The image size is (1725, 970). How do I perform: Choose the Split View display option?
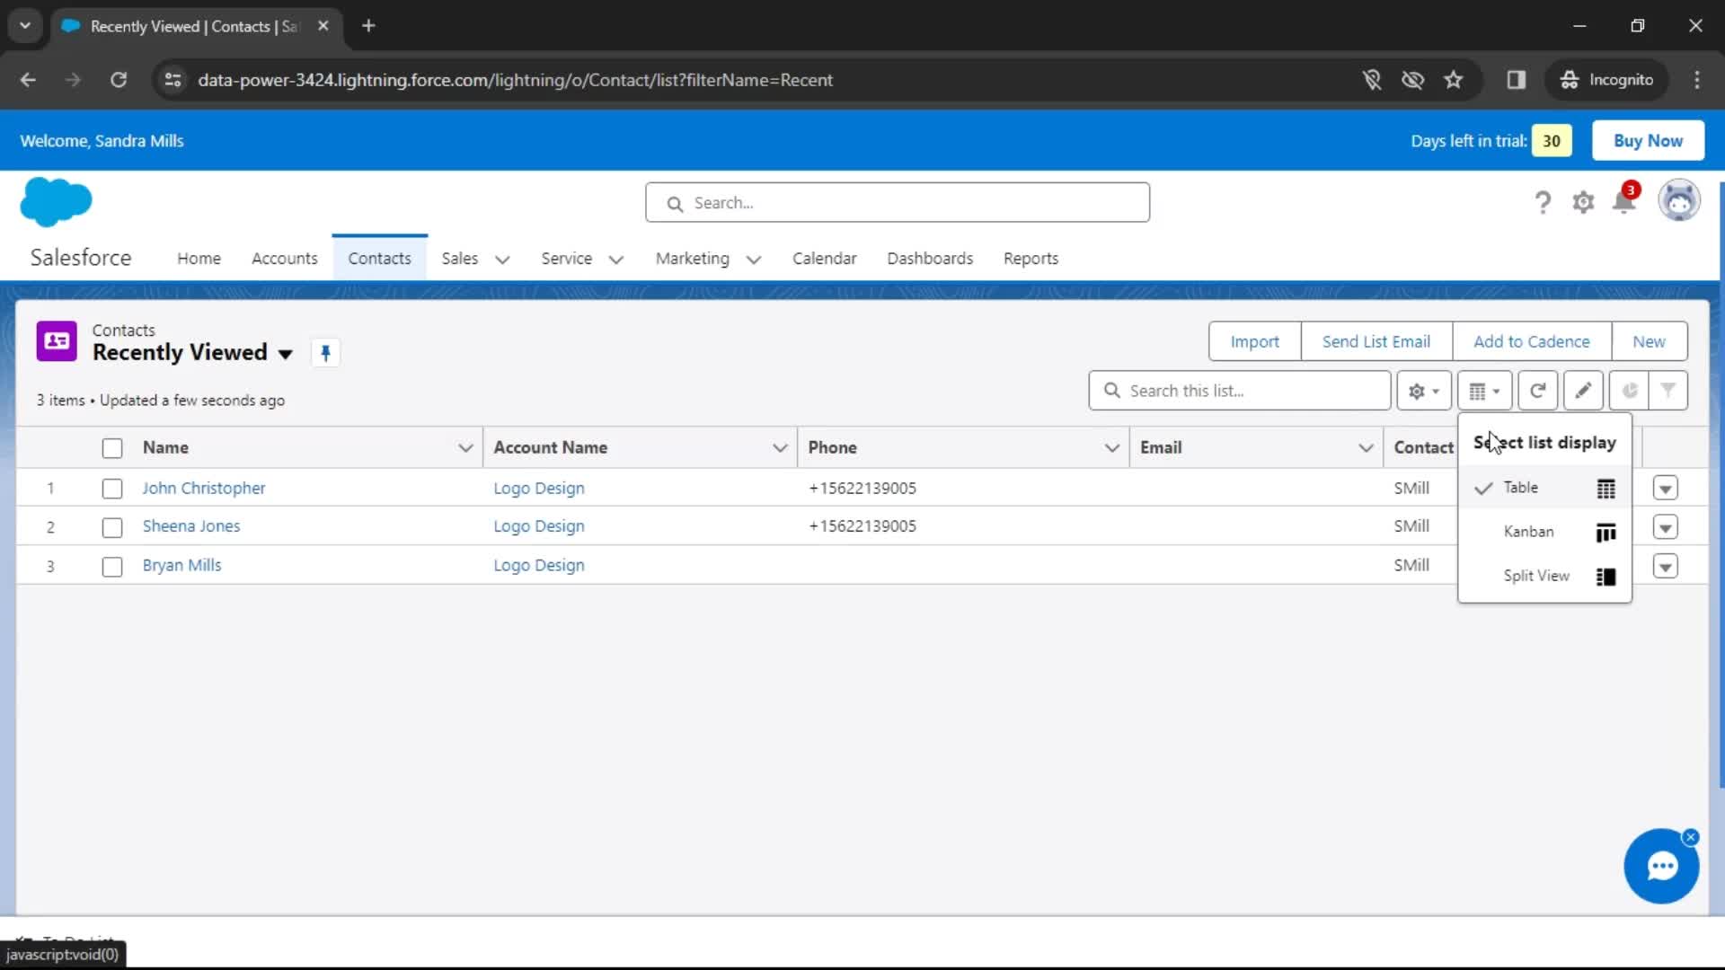(1544, 576)
